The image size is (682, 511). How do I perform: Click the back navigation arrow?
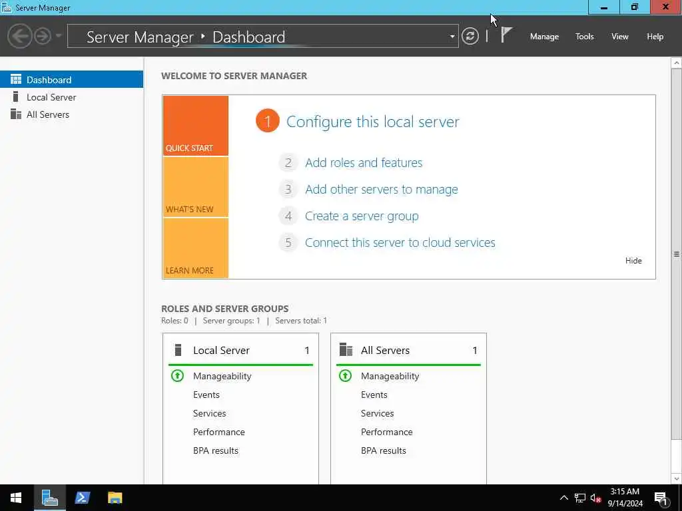click(x=19, y=36)
